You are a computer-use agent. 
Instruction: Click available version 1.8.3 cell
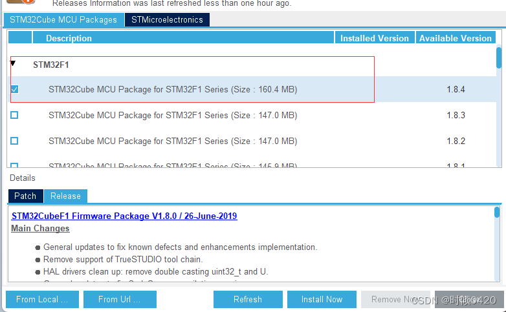point(456,115)
